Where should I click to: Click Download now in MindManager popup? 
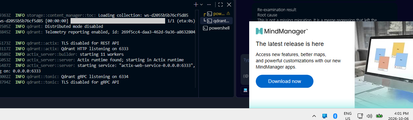[284, 81]
